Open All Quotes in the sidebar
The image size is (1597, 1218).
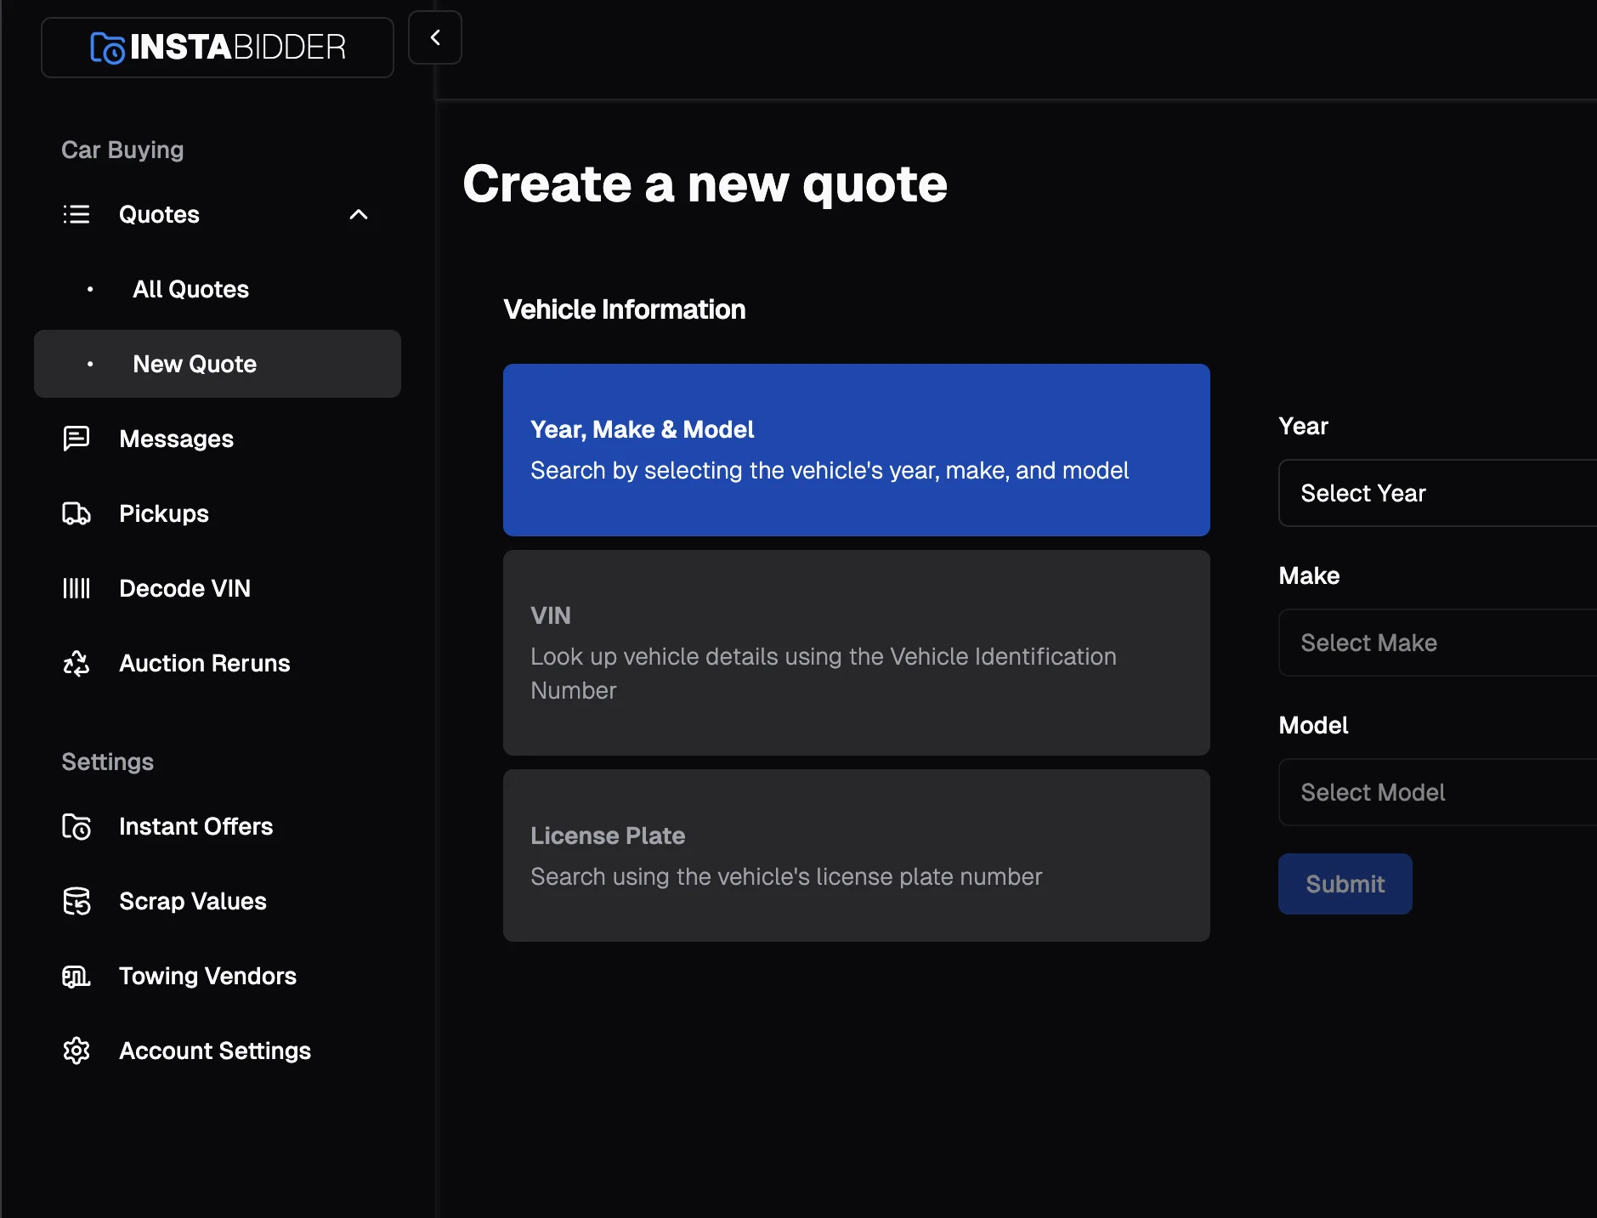(218, 289)
